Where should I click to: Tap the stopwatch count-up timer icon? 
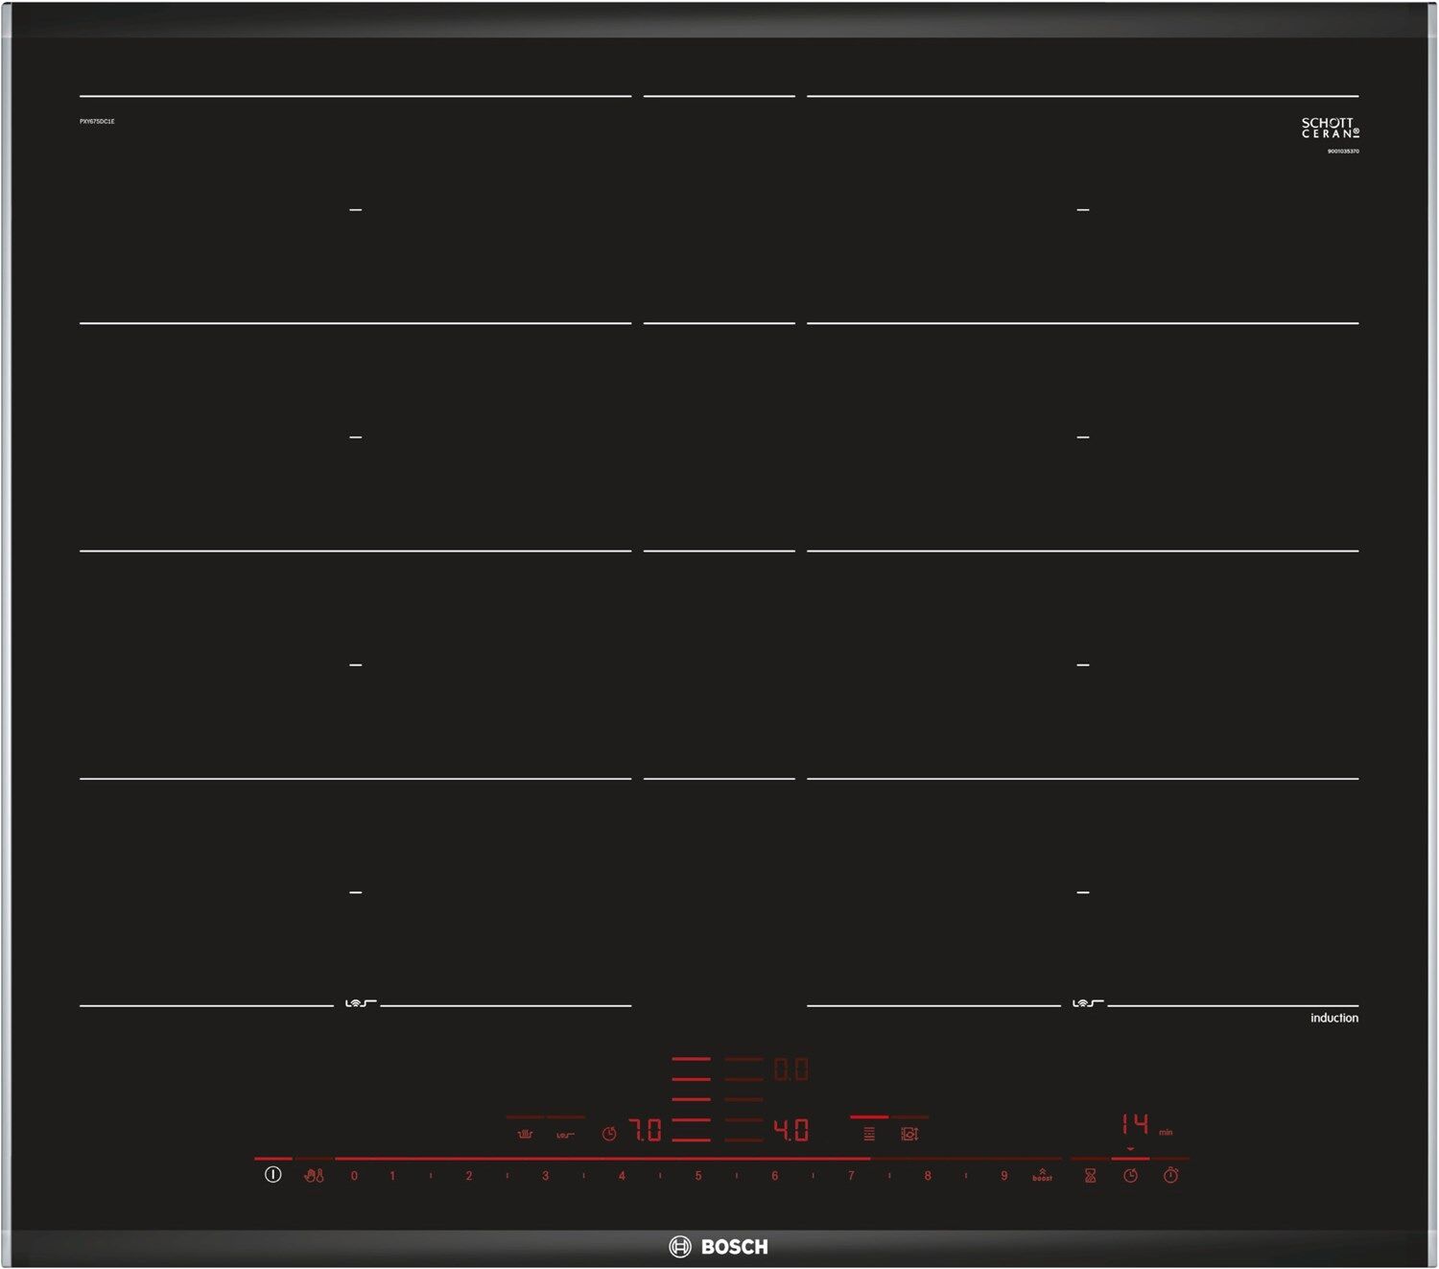tap(1170, 1175)
